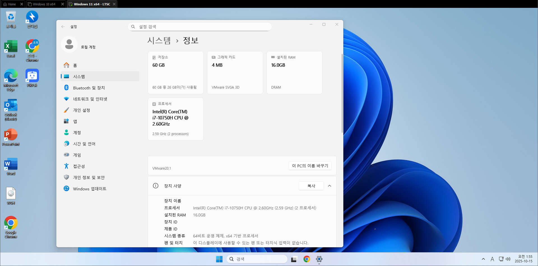Open 개인 정보 및 보안 shield icon

pyautogui.click(x=66, y=177)
